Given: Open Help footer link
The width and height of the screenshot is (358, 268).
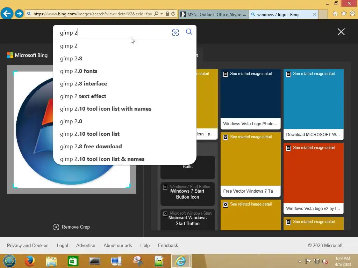Looking at the screenshot, I should pos(145,245).
